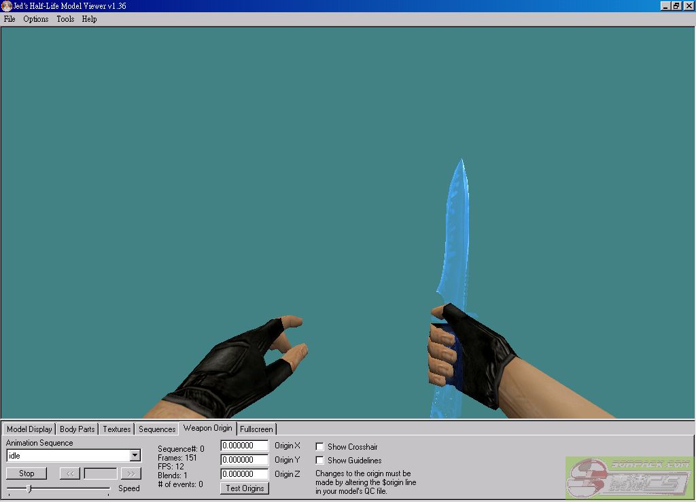Click the Origin X input field
This screenshot has width=696, height=502.
pyautogui.click(x=244, y=446)
